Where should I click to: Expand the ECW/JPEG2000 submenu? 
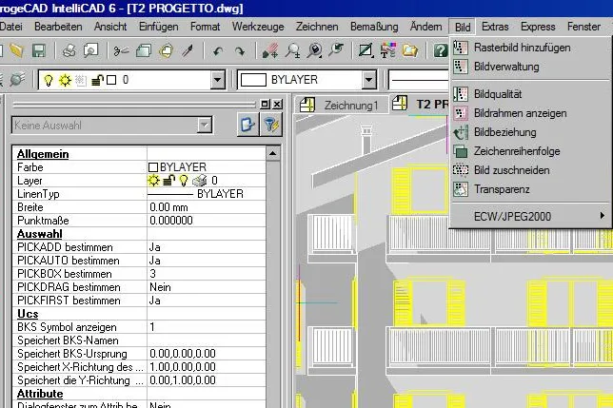tap(530, 216)
